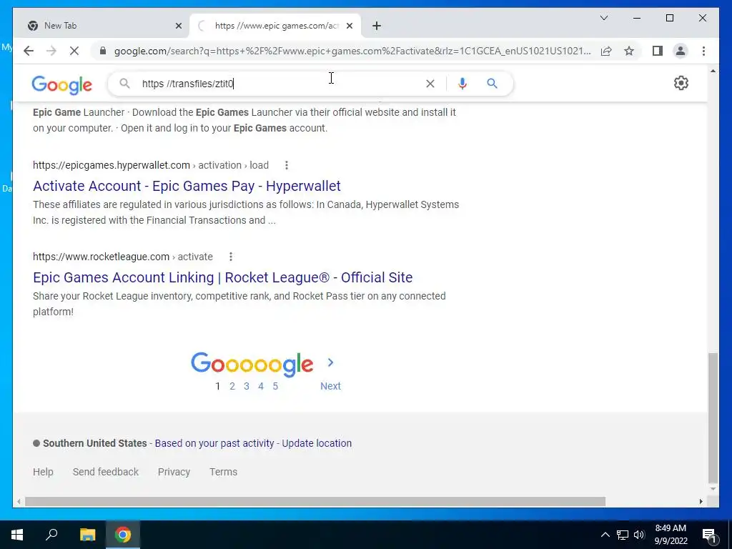Image resolution: width=732 pixels, height=549 pixels.
Task: Go to results page 4
Action: point(261,386)
